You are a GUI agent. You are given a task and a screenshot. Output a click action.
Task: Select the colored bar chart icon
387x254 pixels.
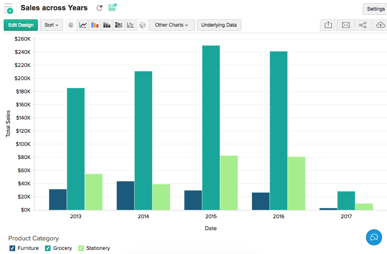(x=95, y=25)
